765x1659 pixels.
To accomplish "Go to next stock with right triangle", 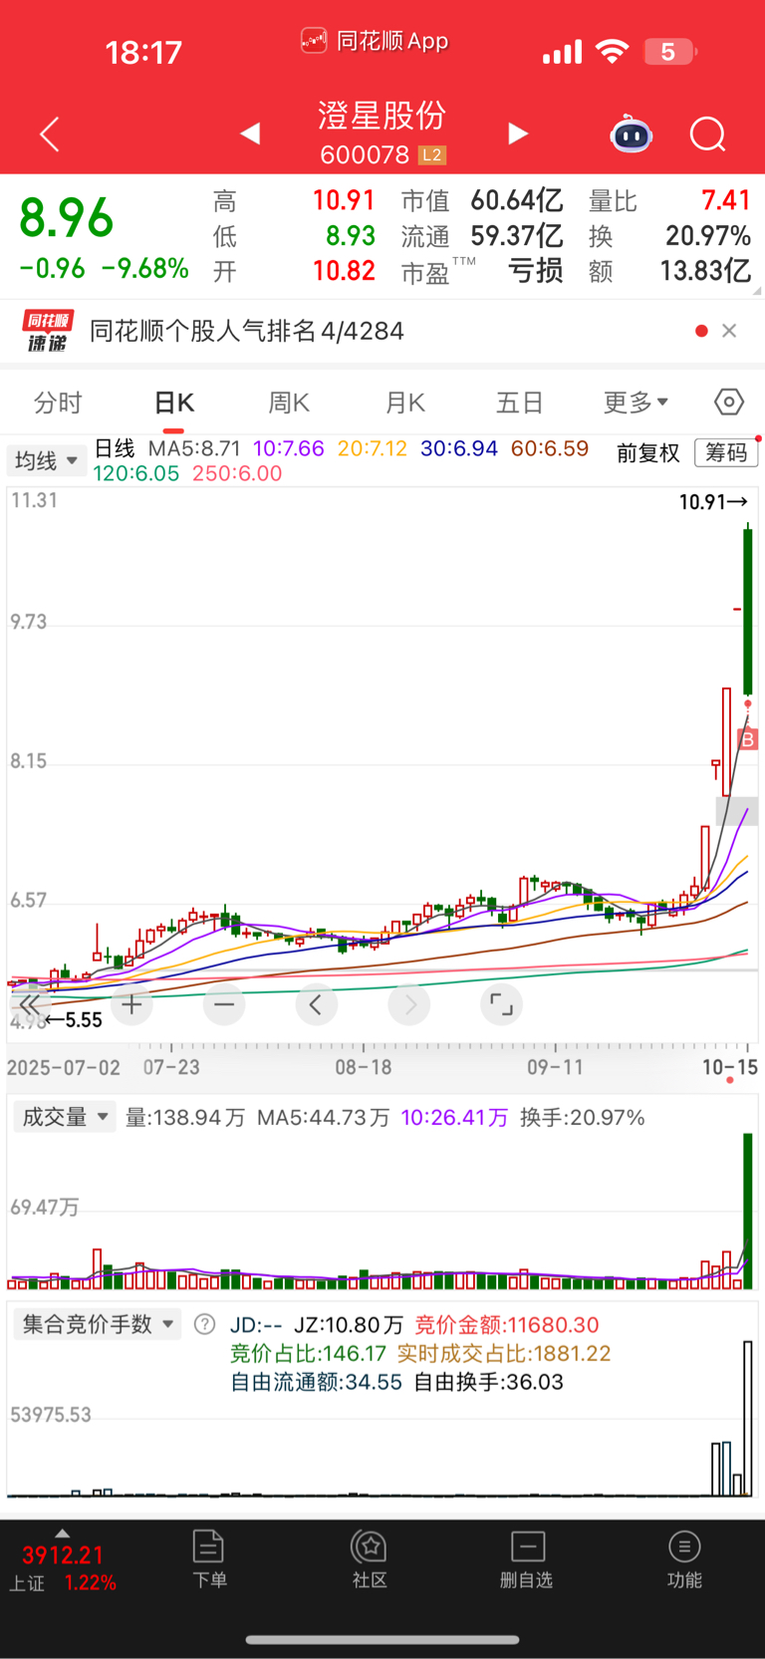I will click(x=517, y=134).
